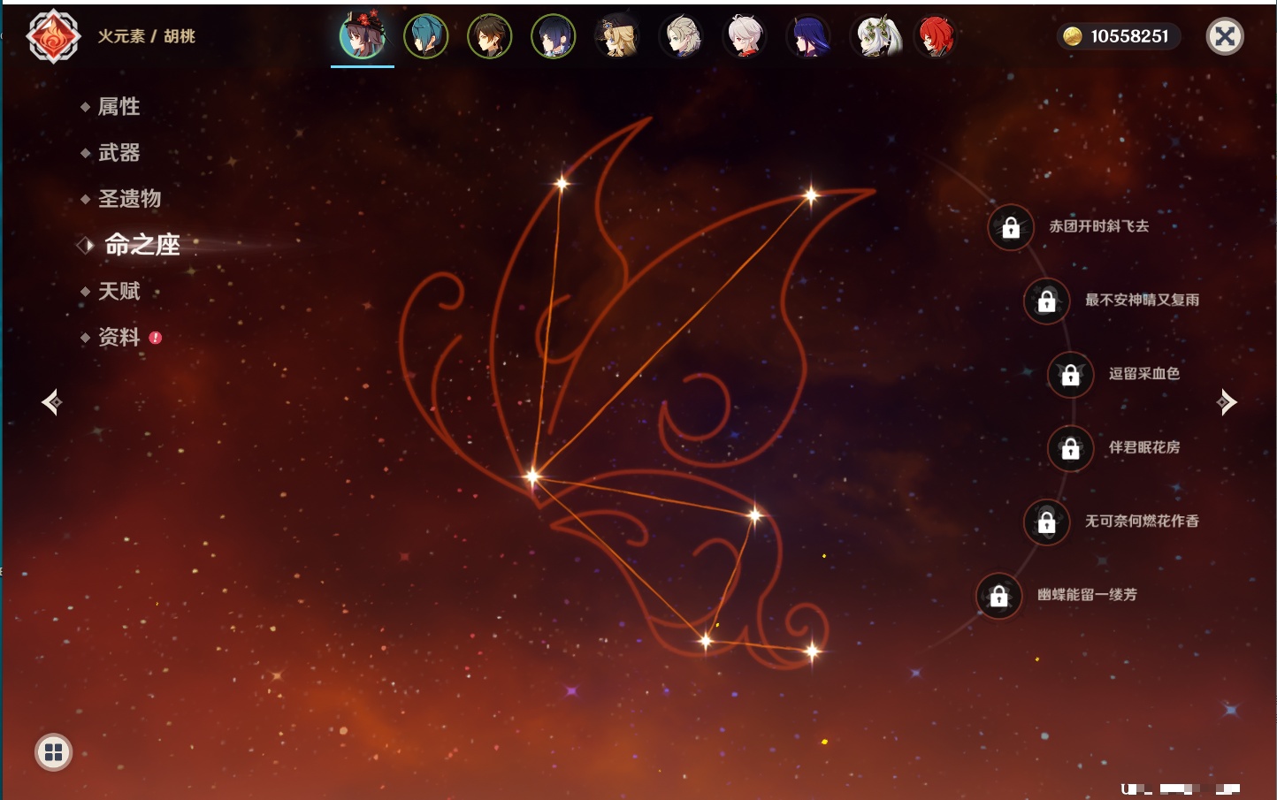Viewport: 1277px width, 800px height.
Task: Click the Pyro element emblem icon
Action: [53, 36]
